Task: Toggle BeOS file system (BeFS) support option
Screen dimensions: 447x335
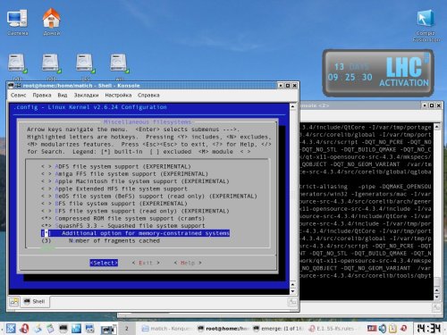Action: [x=149, y=197]
